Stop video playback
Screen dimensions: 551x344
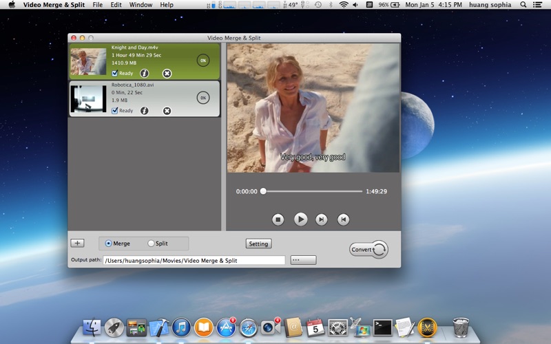click(x=278, y=219)
